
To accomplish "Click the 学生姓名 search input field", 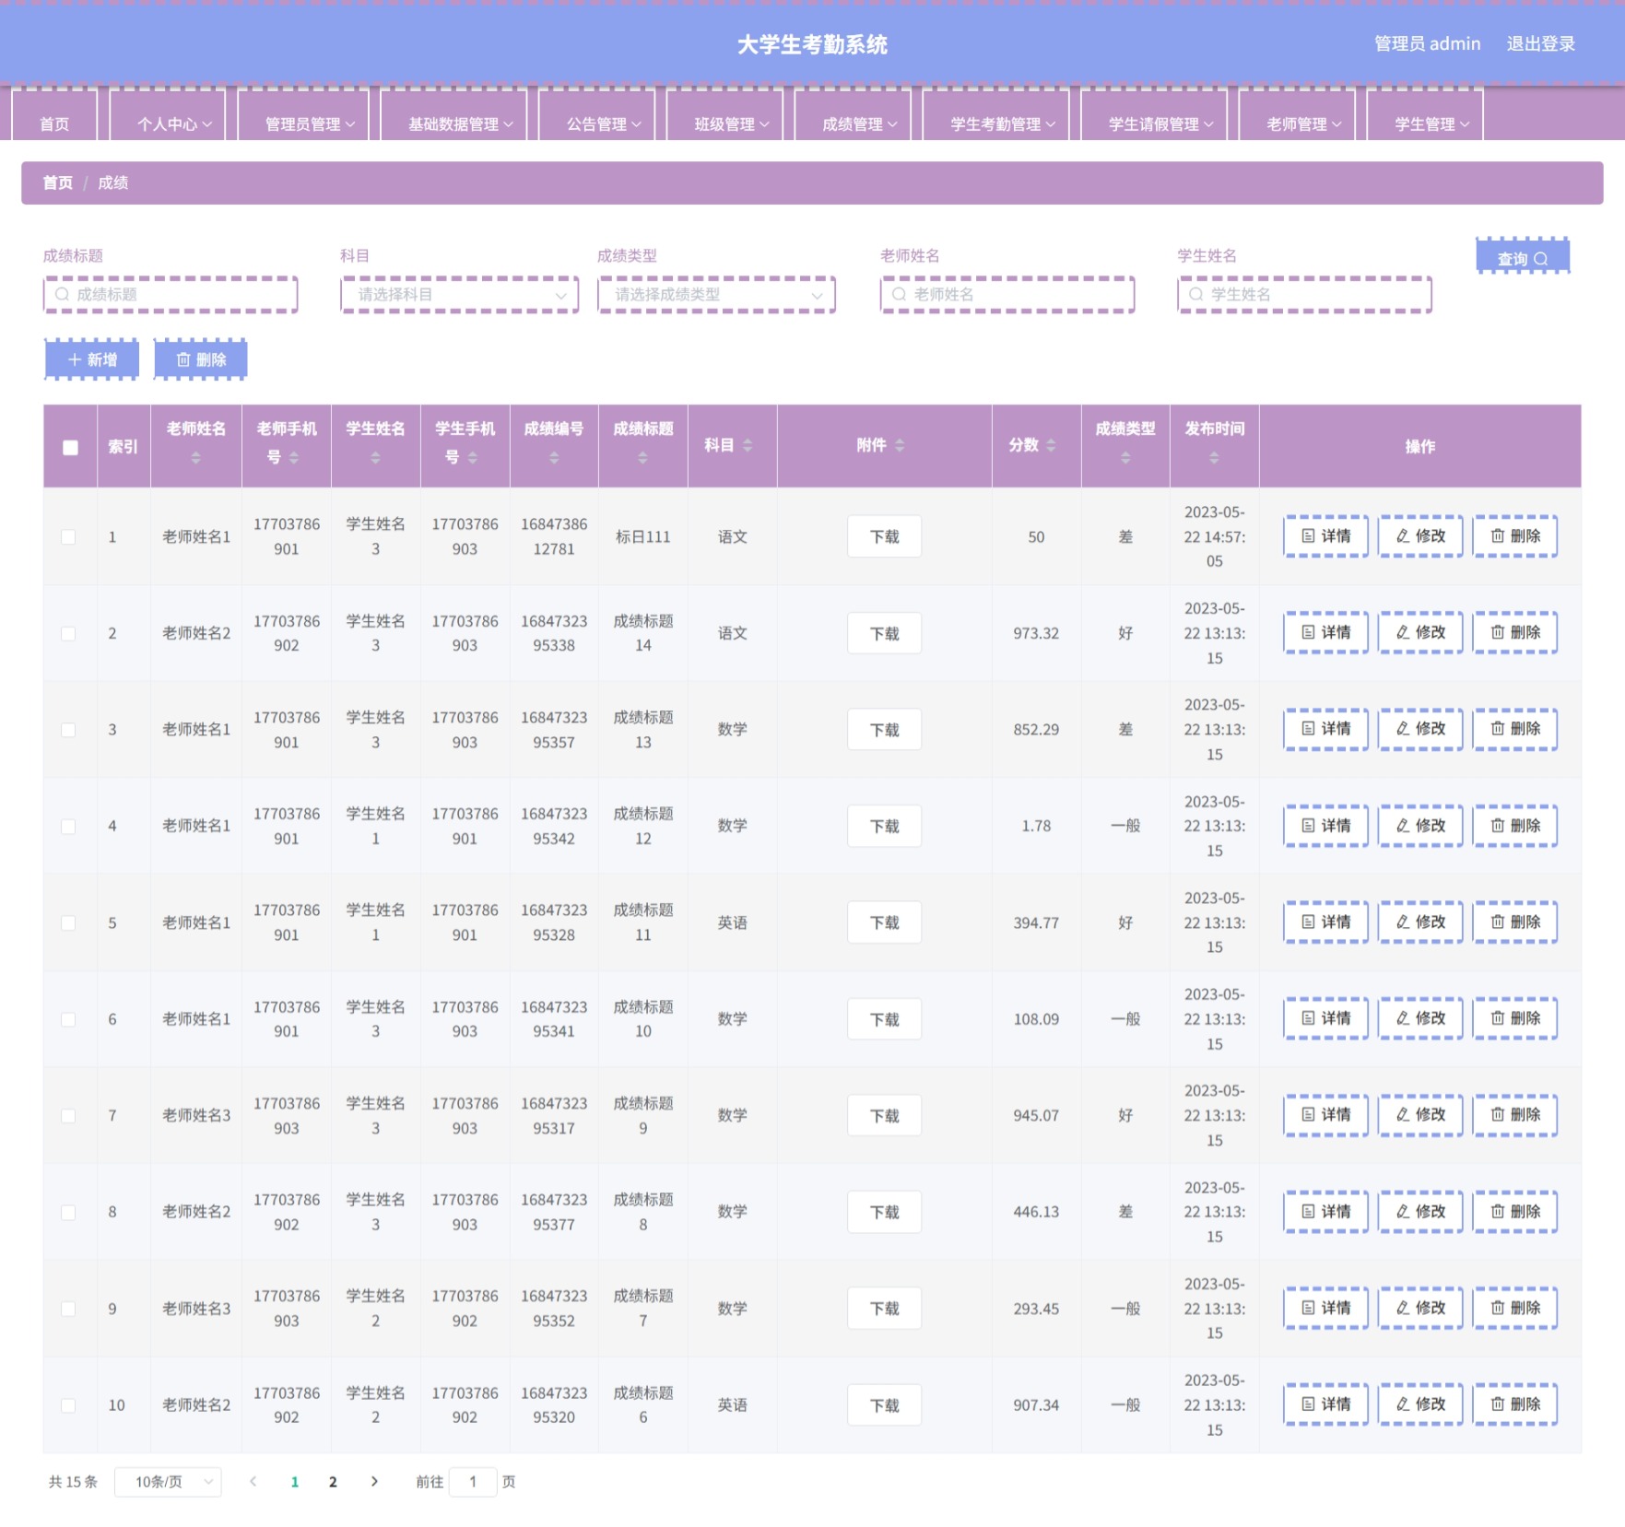I will pos(1304,295).
